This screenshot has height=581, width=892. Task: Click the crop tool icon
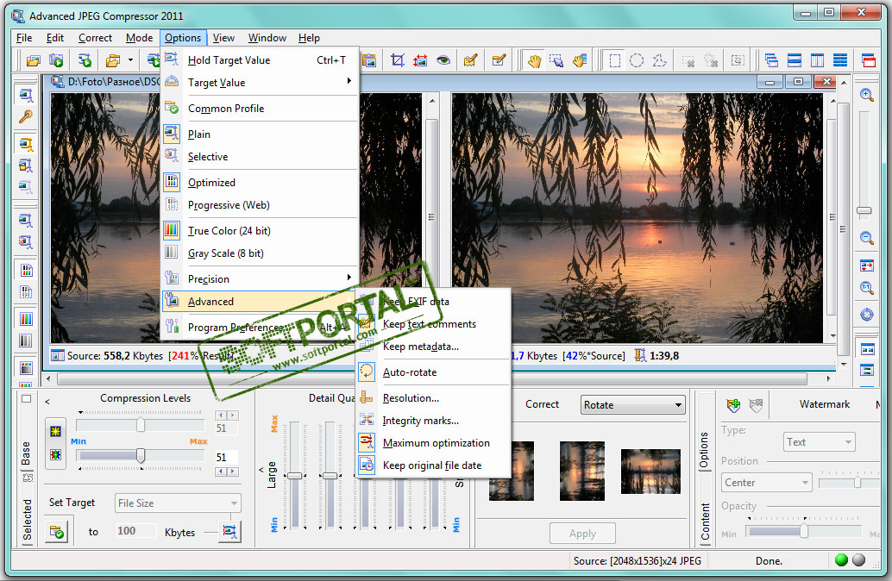pos(397,60)
